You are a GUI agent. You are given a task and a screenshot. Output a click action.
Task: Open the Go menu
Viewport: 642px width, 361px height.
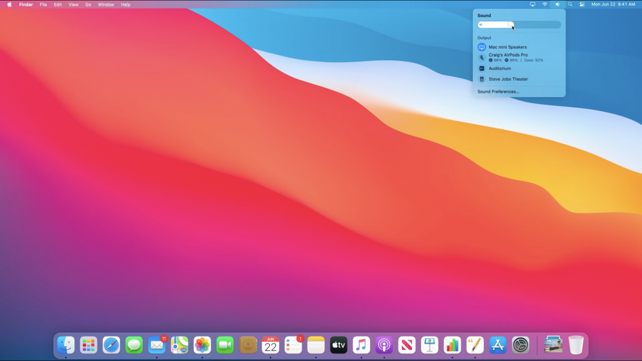tap(88, 4)
